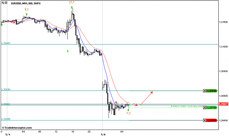Click the 5/6 date label on time axis
Screen dimensions: 229x138
(x=103, y=135)
